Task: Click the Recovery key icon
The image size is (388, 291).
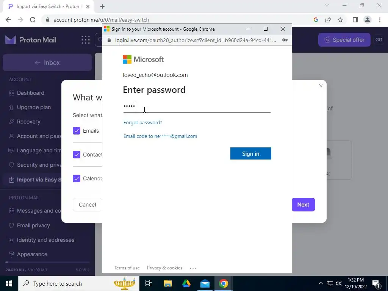Action: point(11,122)
